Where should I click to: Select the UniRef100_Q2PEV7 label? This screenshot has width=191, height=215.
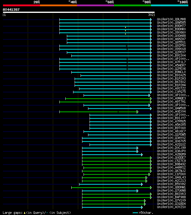tap(171, 52)
